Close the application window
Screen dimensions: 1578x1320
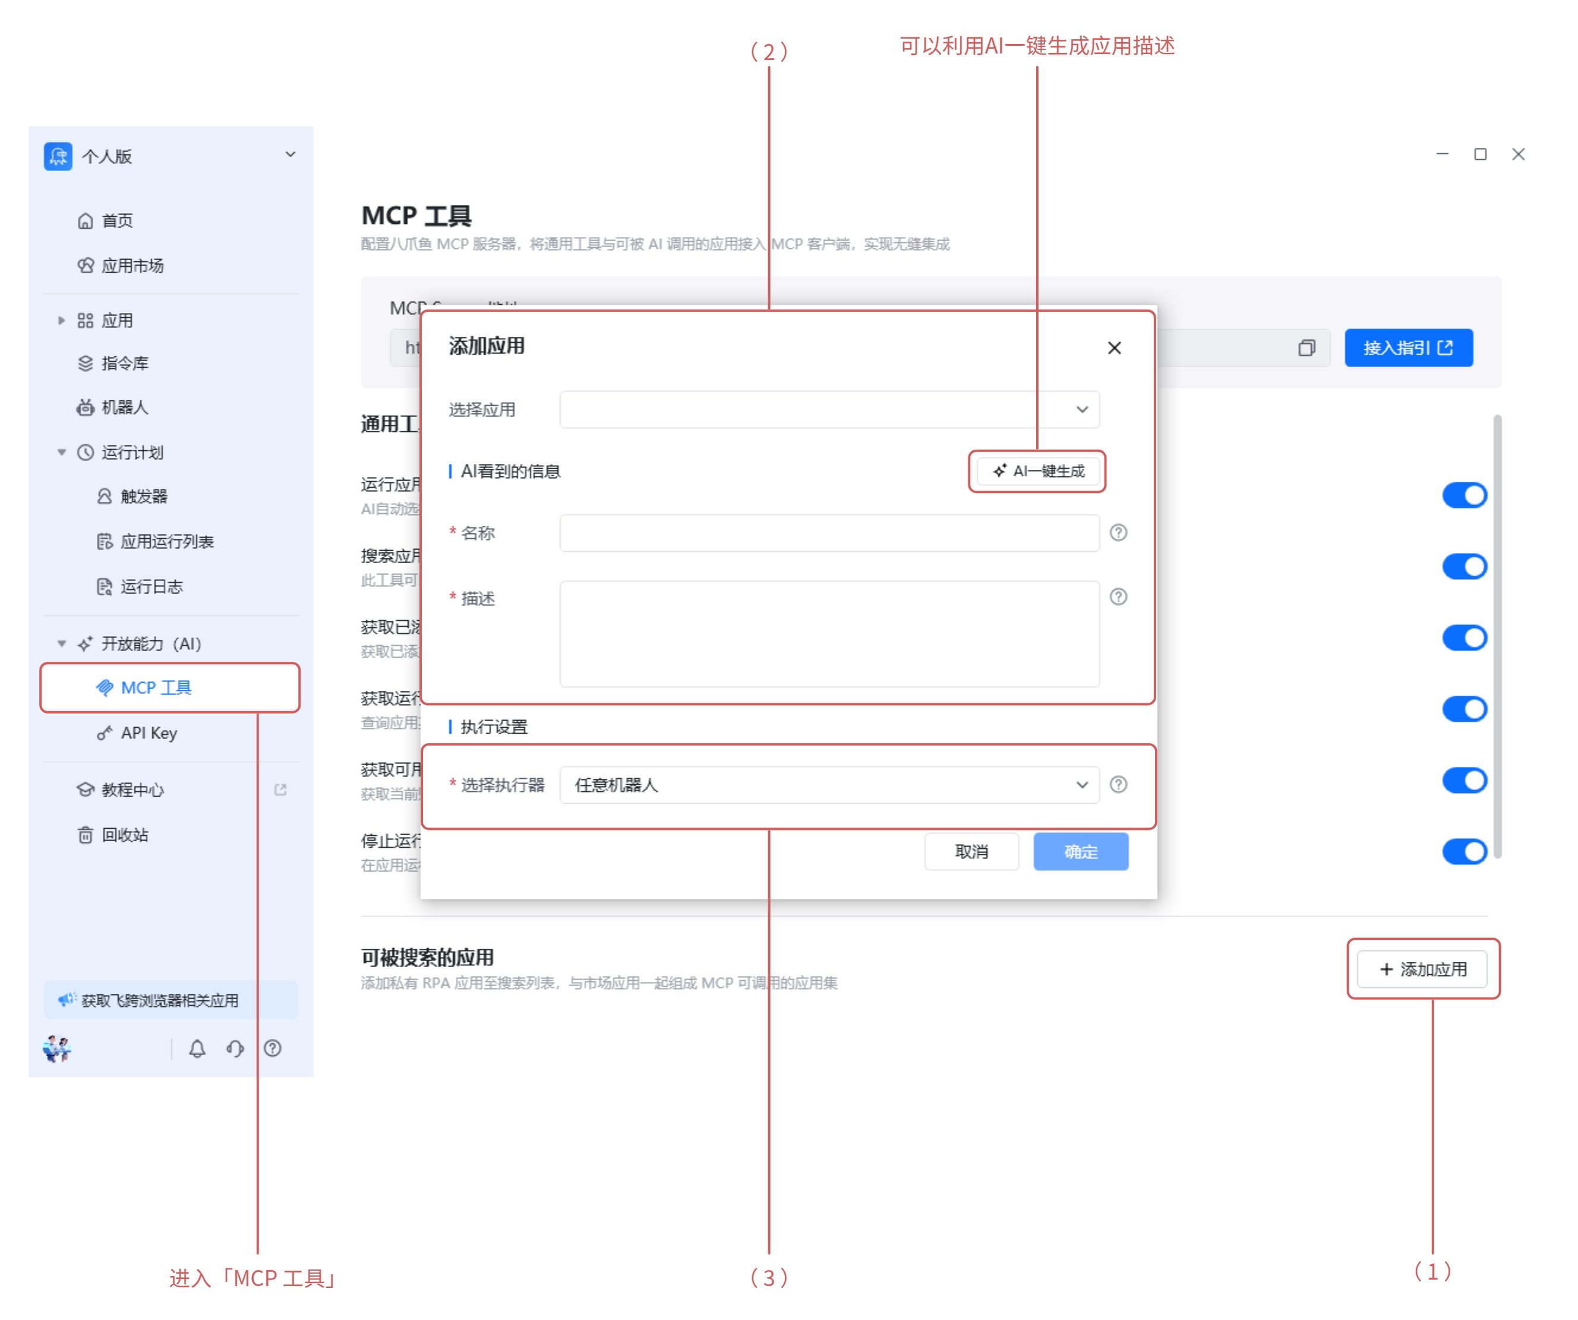coord(1519,155)
